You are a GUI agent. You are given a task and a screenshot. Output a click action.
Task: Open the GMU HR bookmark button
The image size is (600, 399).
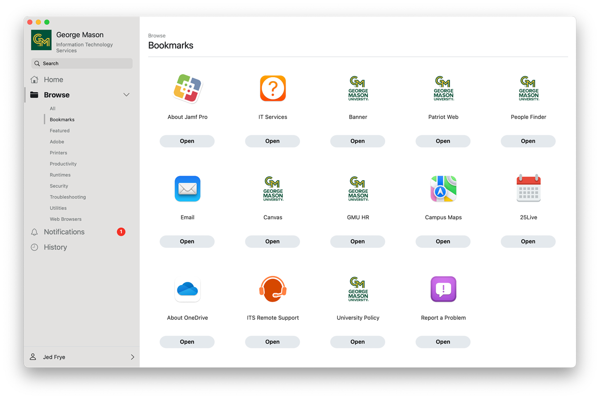pyautogui.click(x=358, y=241)
